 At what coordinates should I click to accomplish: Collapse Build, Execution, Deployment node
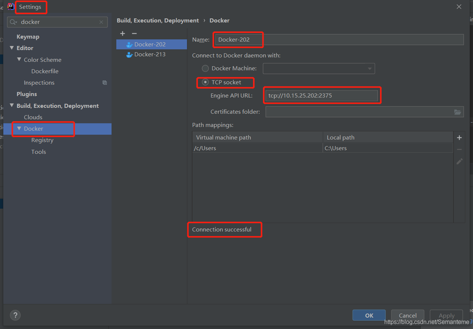[12, 106]
